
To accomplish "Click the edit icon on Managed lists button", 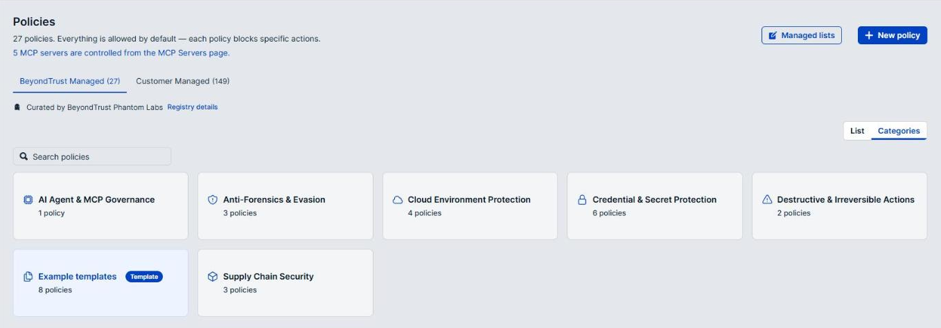I will pyautogui.click(x=773, y=35).
